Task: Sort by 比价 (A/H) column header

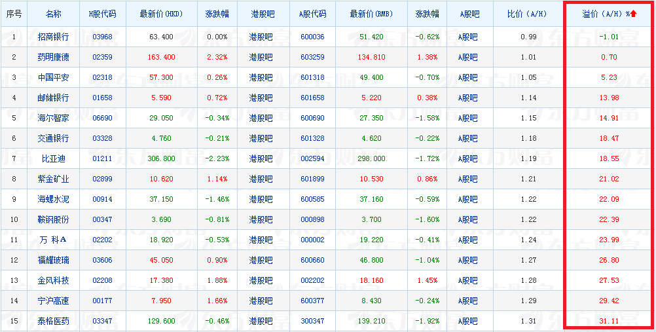Action: click(528, 14)
